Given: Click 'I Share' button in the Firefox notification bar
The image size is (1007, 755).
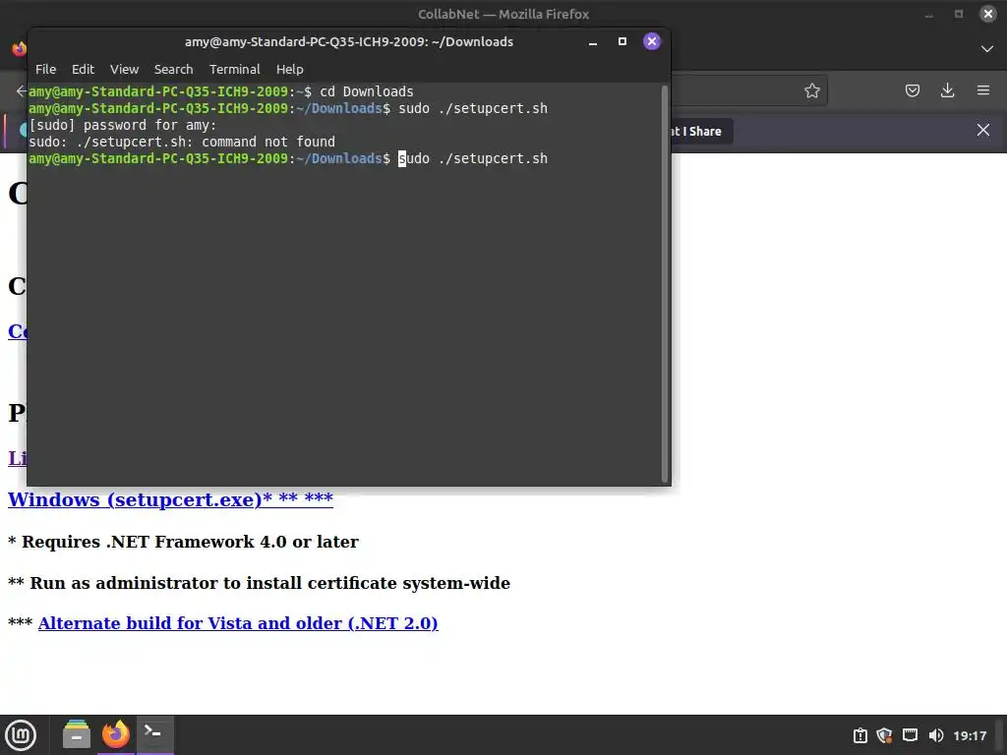Looking at the screenshot, I should pos(701,132).
